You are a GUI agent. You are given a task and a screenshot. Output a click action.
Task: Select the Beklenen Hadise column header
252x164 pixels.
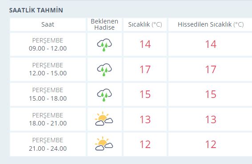pos(104,24)
